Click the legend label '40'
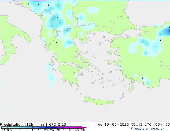The image size is (170, 131). [71, 130]
